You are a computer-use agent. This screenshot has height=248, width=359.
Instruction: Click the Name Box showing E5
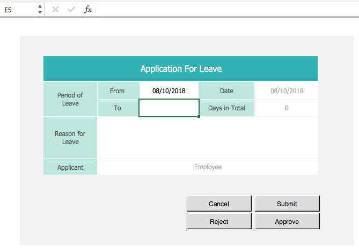point(18,10)
